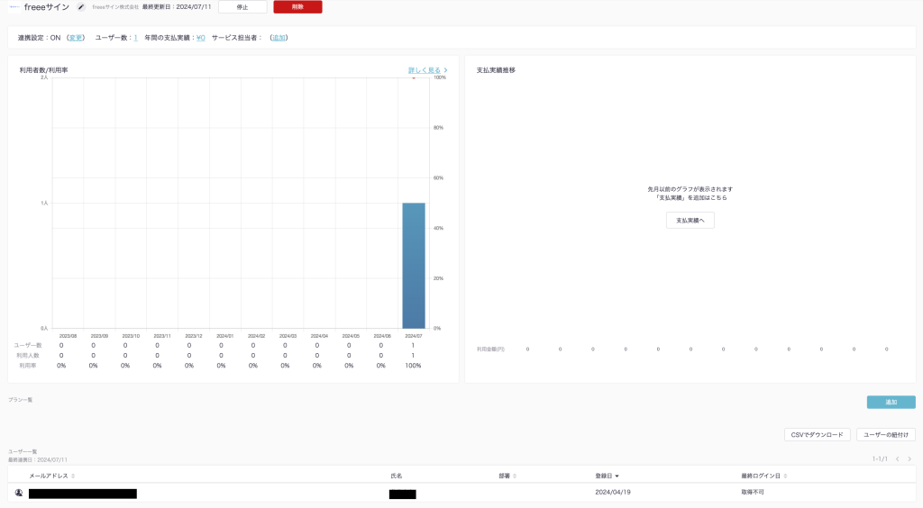Viewport: 923px width, 508px height.
Task: Click the pencil edit icon beside freeeサイン
Action: tap(81, 7)
